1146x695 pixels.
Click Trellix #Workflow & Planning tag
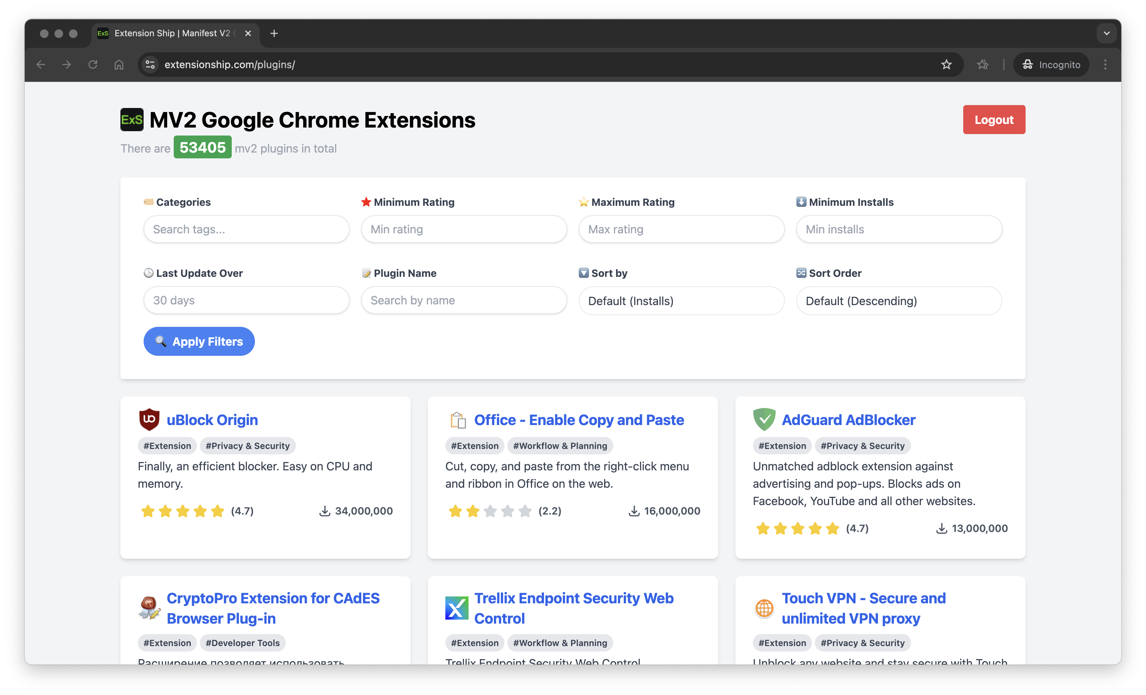pyautogui.click(x=560, y=642)
